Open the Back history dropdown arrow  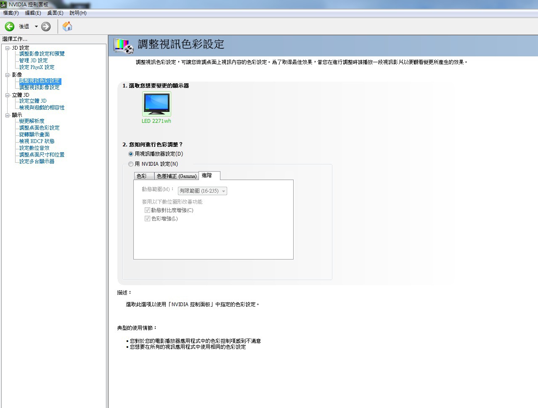(36, 26)
